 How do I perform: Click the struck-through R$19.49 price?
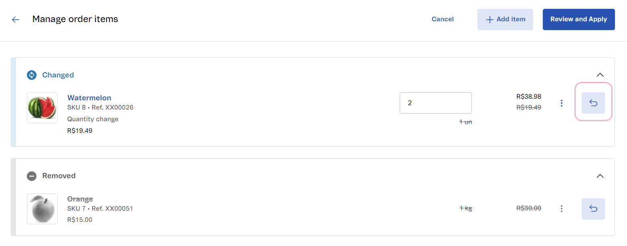coord(529,107)
